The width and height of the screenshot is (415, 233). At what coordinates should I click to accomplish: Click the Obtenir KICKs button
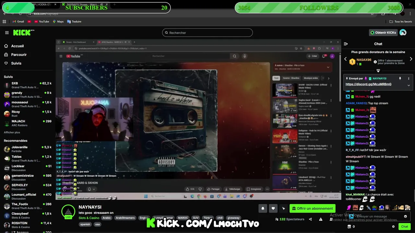383,32
